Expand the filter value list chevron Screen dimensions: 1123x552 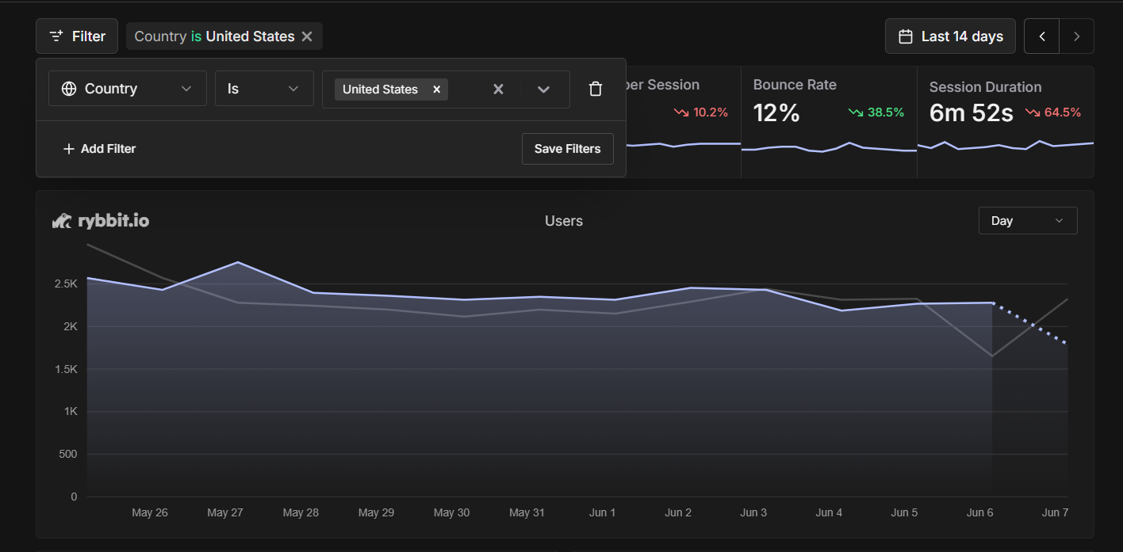click(543, 89)
